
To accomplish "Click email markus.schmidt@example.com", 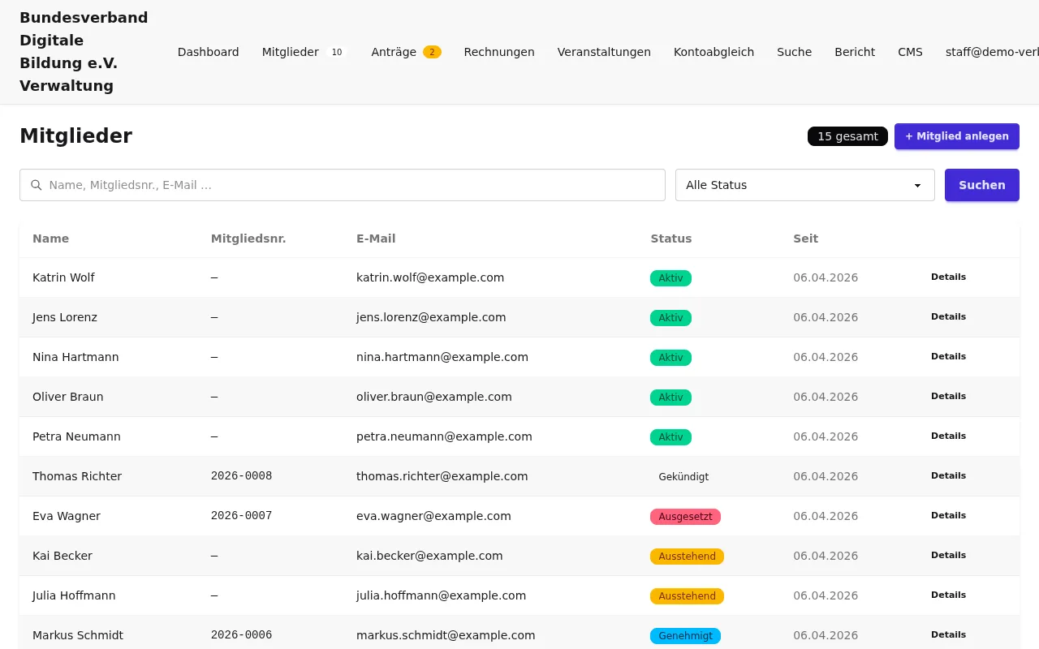I will point(446,635).
